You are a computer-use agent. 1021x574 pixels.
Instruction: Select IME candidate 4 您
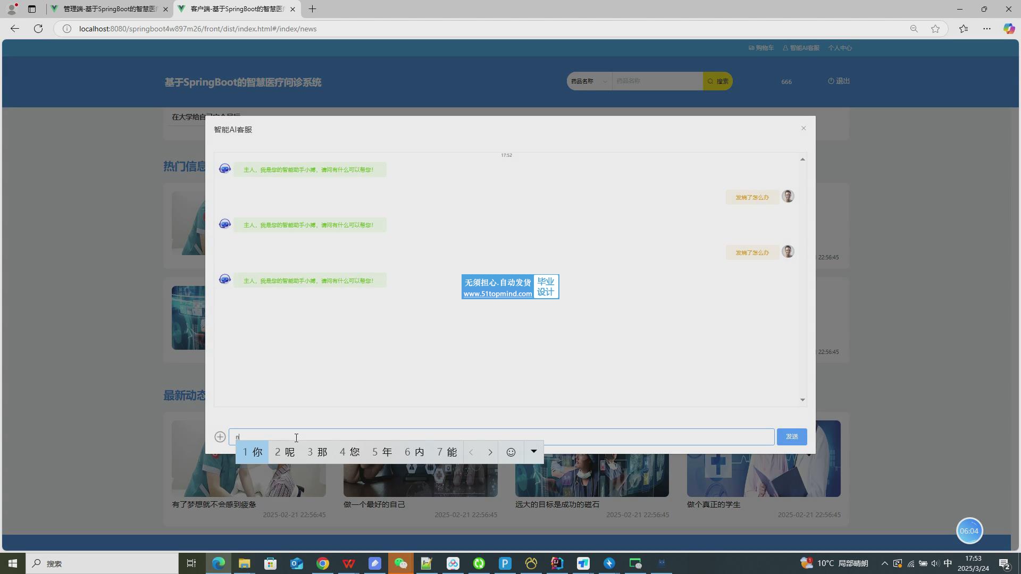pyautogui.click(x=349, y=452)
